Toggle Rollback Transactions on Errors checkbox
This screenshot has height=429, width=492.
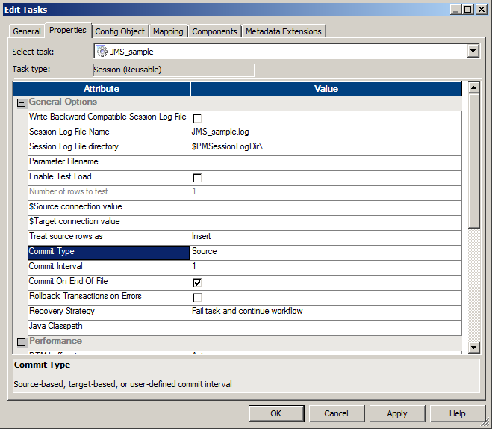197,297
